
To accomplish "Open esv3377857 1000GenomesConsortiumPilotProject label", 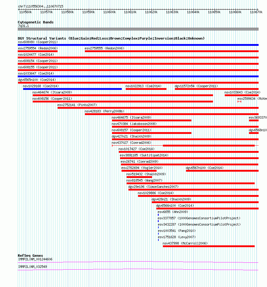I will [x=199, y=218].
